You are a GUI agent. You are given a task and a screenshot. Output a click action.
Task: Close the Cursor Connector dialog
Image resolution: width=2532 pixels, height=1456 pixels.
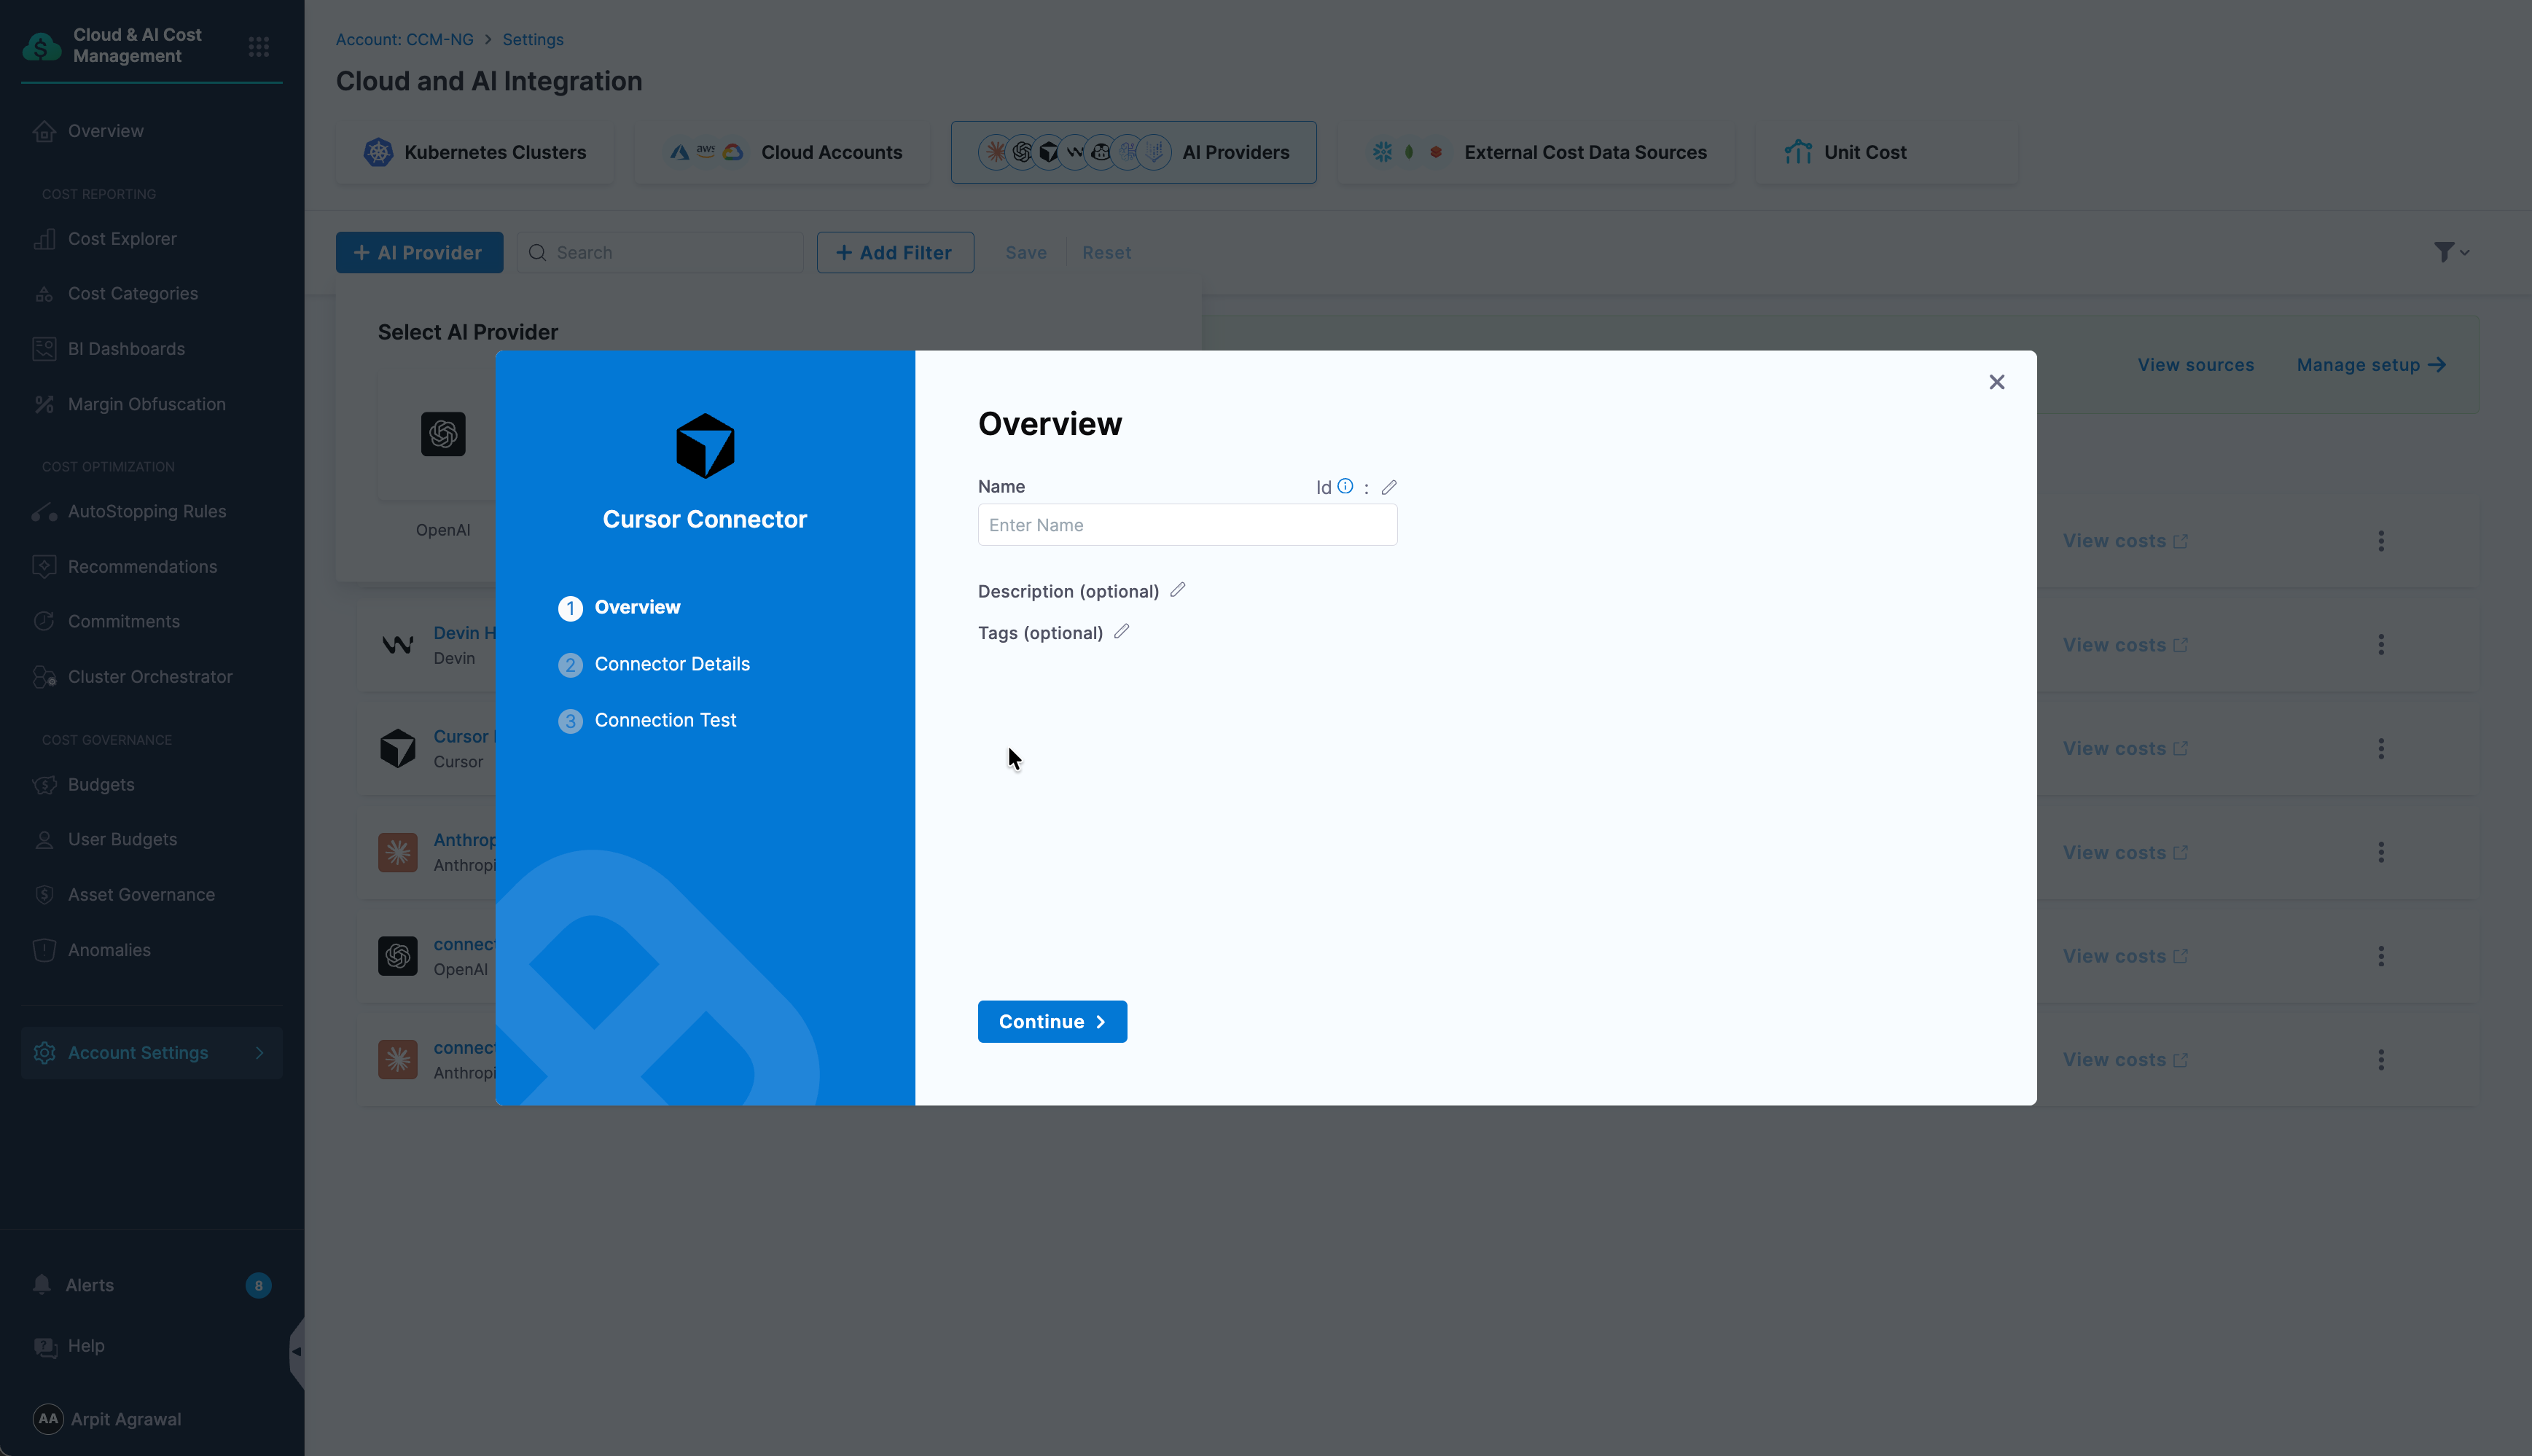pos(1996,382)
